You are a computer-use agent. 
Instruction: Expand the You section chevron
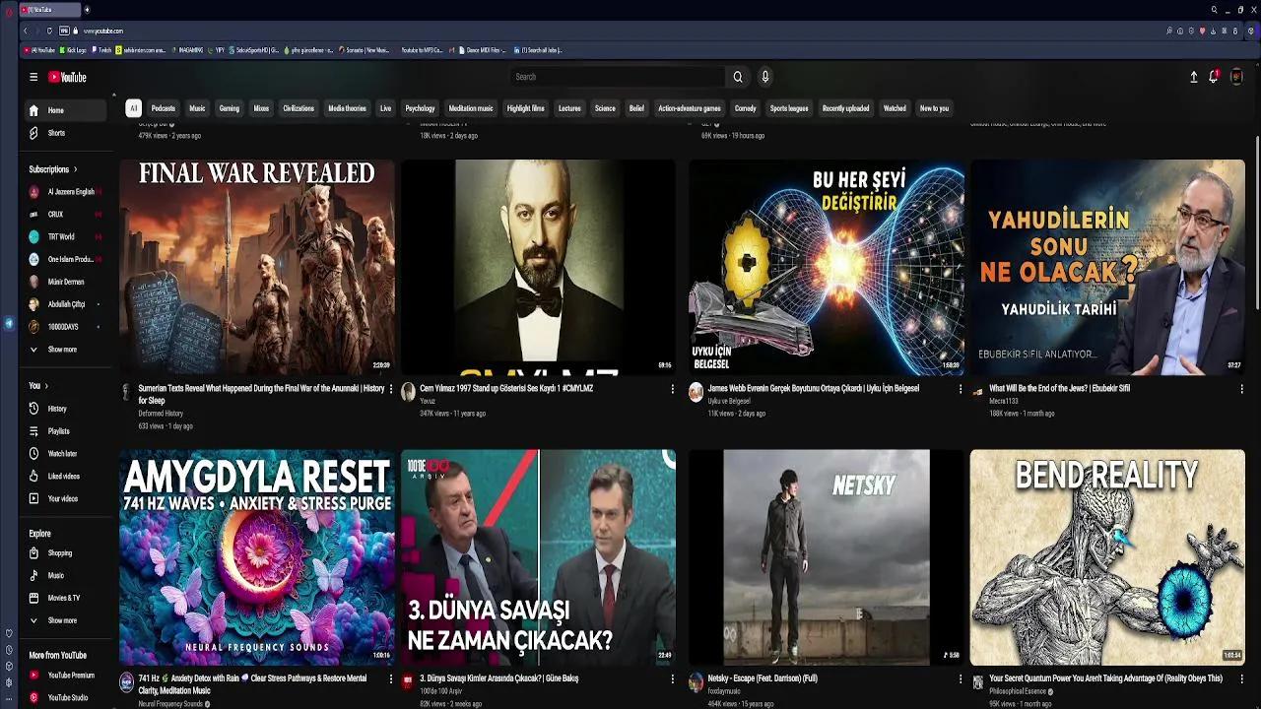tap(45, 386)
